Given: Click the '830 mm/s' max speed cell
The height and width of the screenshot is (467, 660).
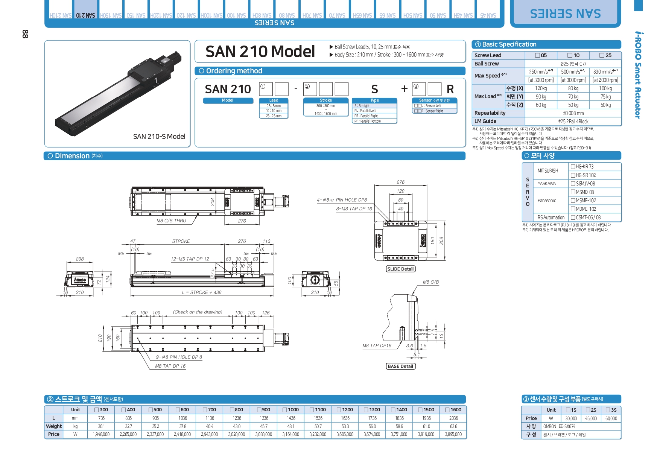Looking at the screenshot, I should [x=605, y=71].
